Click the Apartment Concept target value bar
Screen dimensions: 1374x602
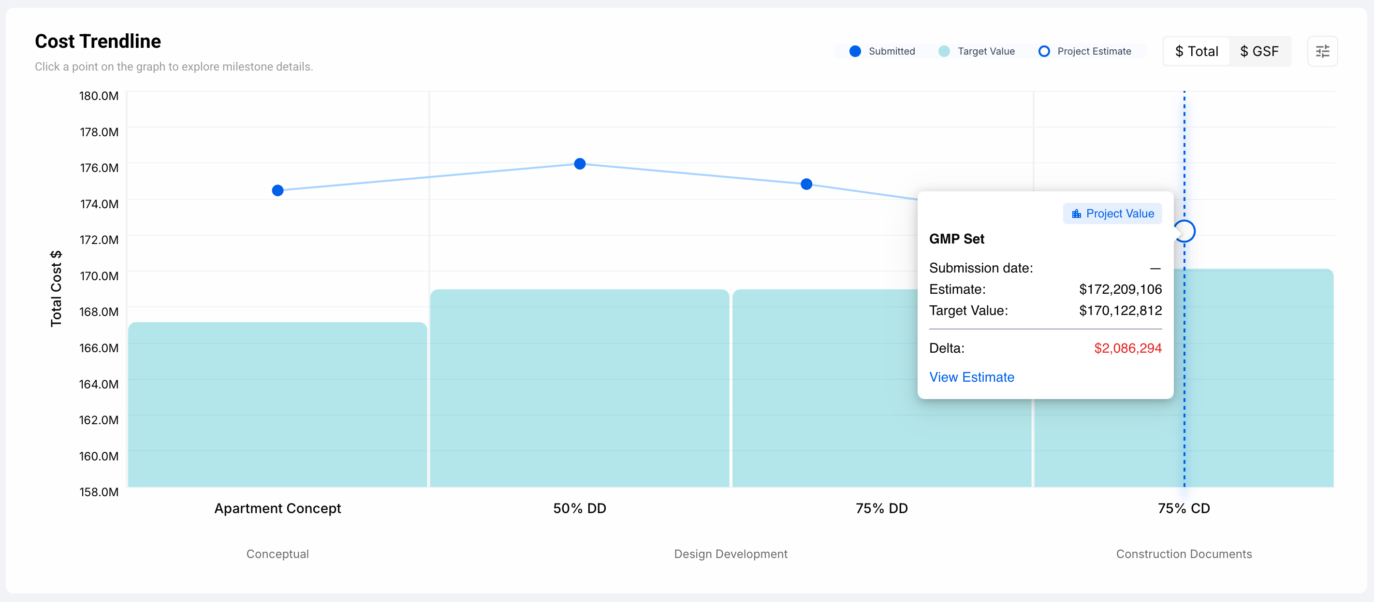point(278,405)
